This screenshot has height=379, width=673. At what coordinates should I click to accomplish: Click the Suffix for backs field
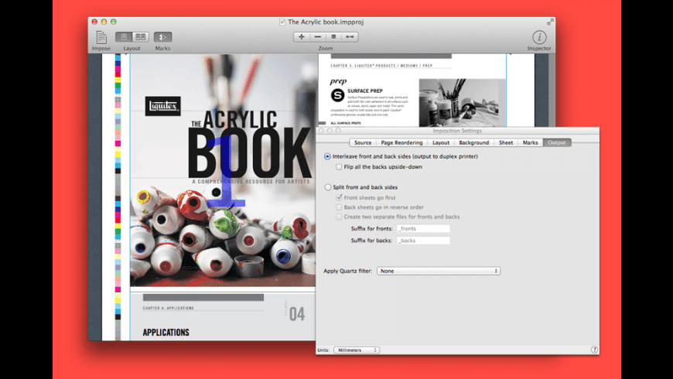(x=423, y=241)
